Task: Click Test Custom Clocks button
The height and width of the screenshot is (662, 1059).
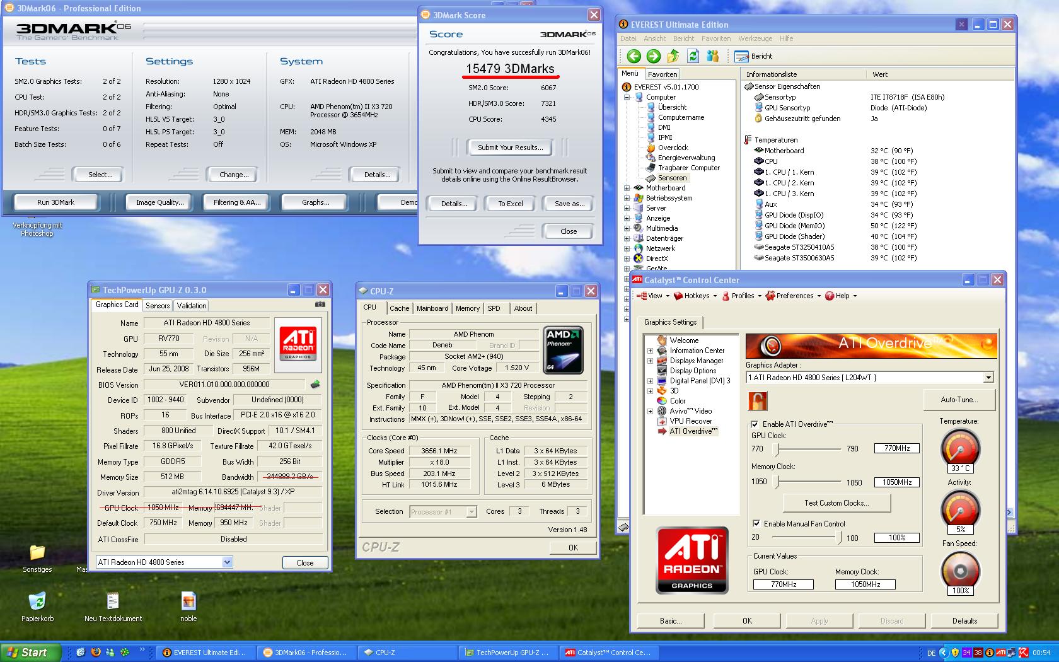Action: [836, 503]
